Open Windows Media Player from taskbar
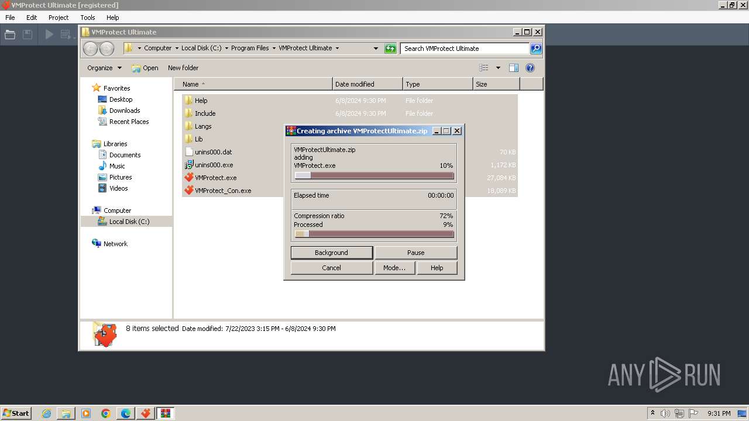This screenshot has height=421, width=749. click(86, 413)
